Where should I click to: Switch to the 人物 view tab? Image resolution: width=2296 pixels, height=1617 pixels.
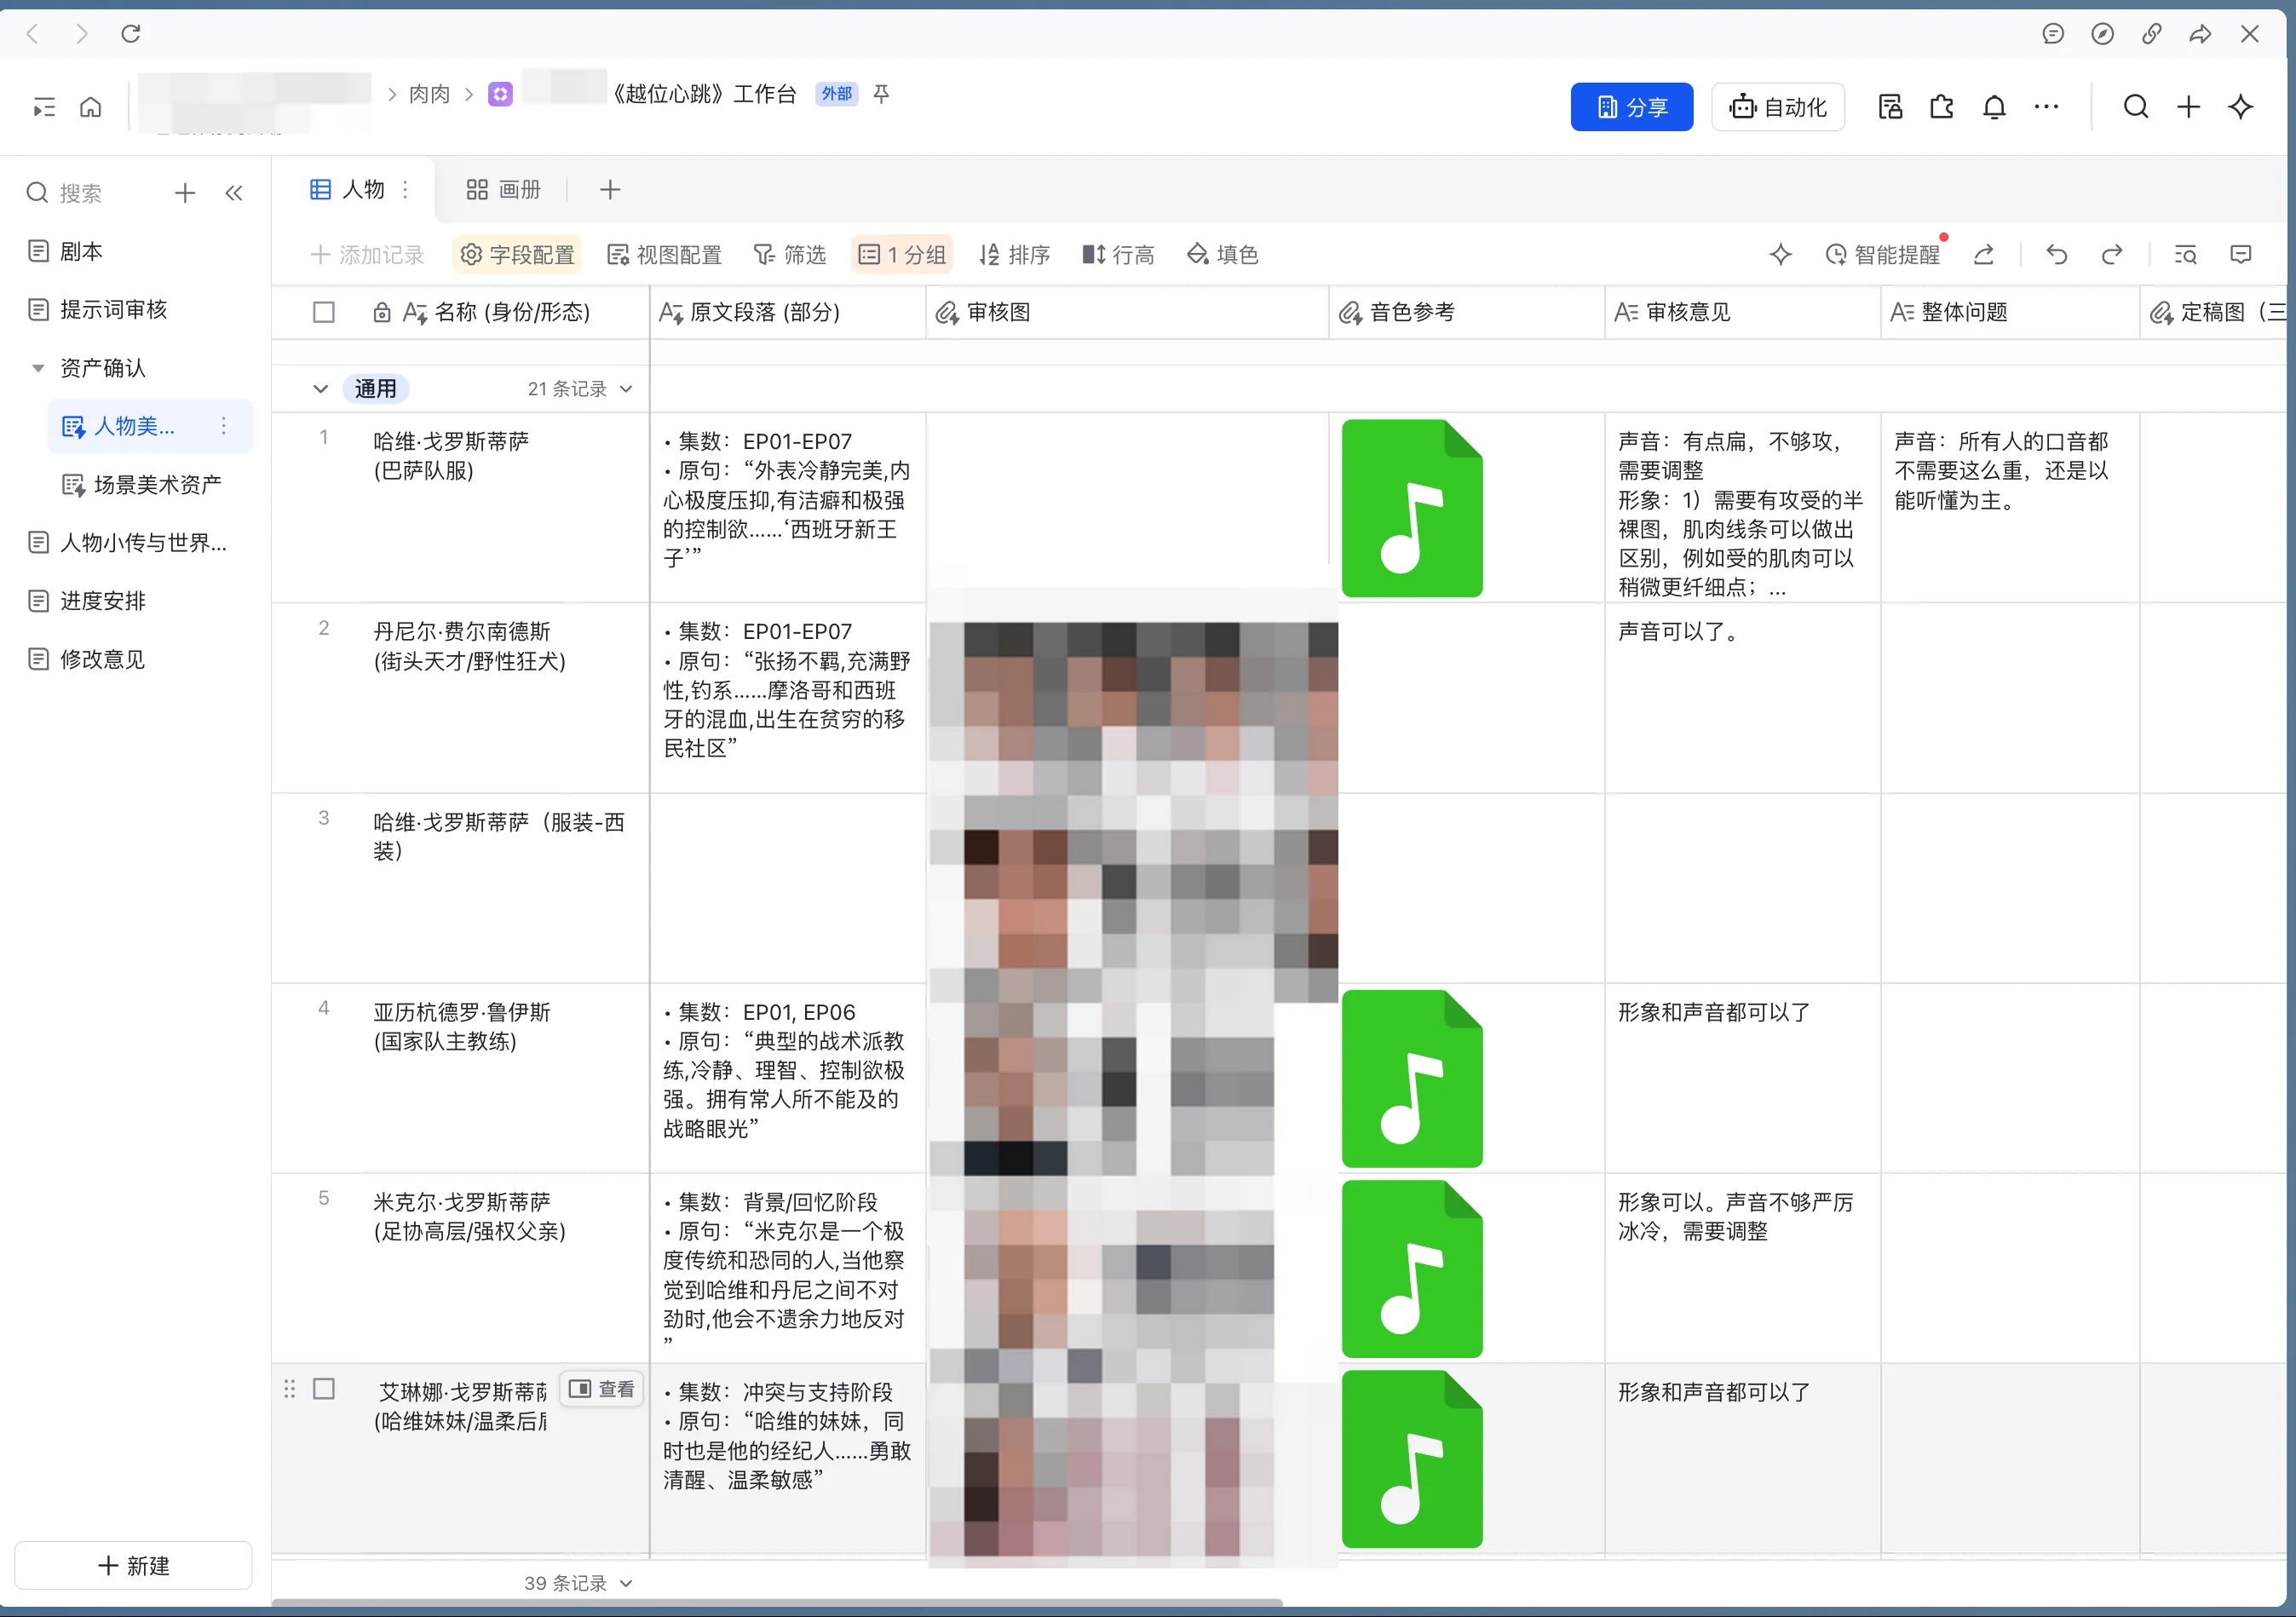click(348, 189)
